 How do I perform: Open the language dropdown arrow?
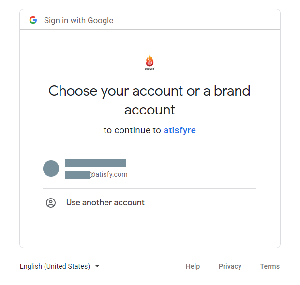point(97,266)
